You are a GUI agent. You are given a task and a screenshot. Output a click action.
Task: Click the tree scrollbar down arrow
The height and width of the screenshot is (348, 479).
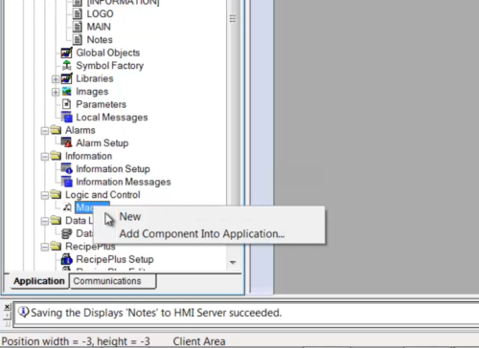point(233,263)
